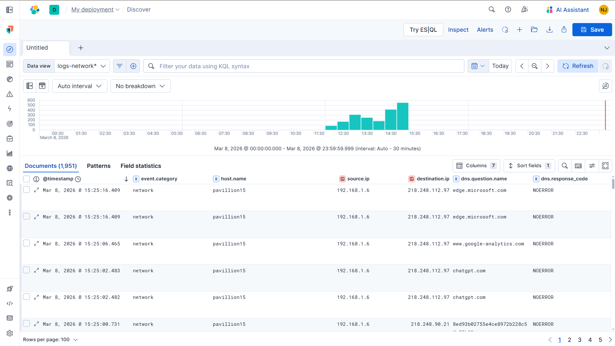Open the Patterns tab

(x=99, y=166)
